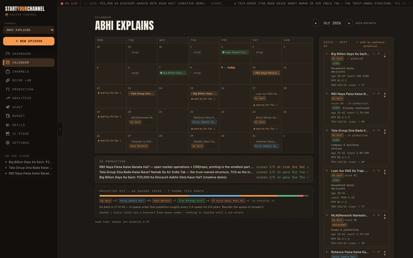413x258 pixels.
Task: Go to the Production section
Action: pyautogui.click(x=29, y=89)
